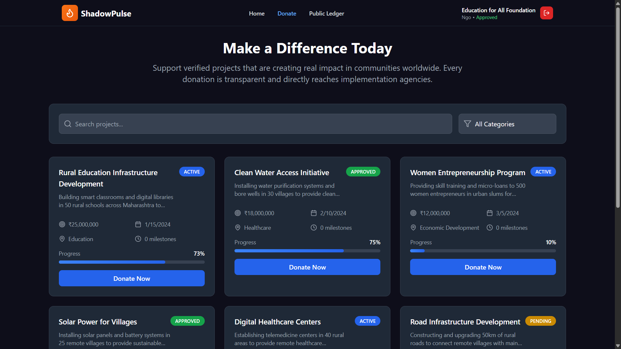Click location pin beside Economic Development
621x349 pixels.
coord(413,228)
